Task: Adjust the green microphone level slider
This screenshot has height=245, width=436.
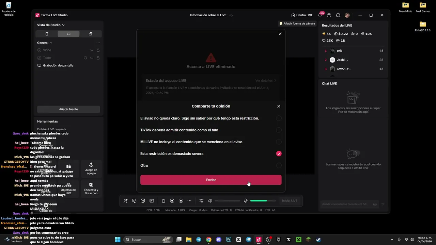Action: (263, 201)
